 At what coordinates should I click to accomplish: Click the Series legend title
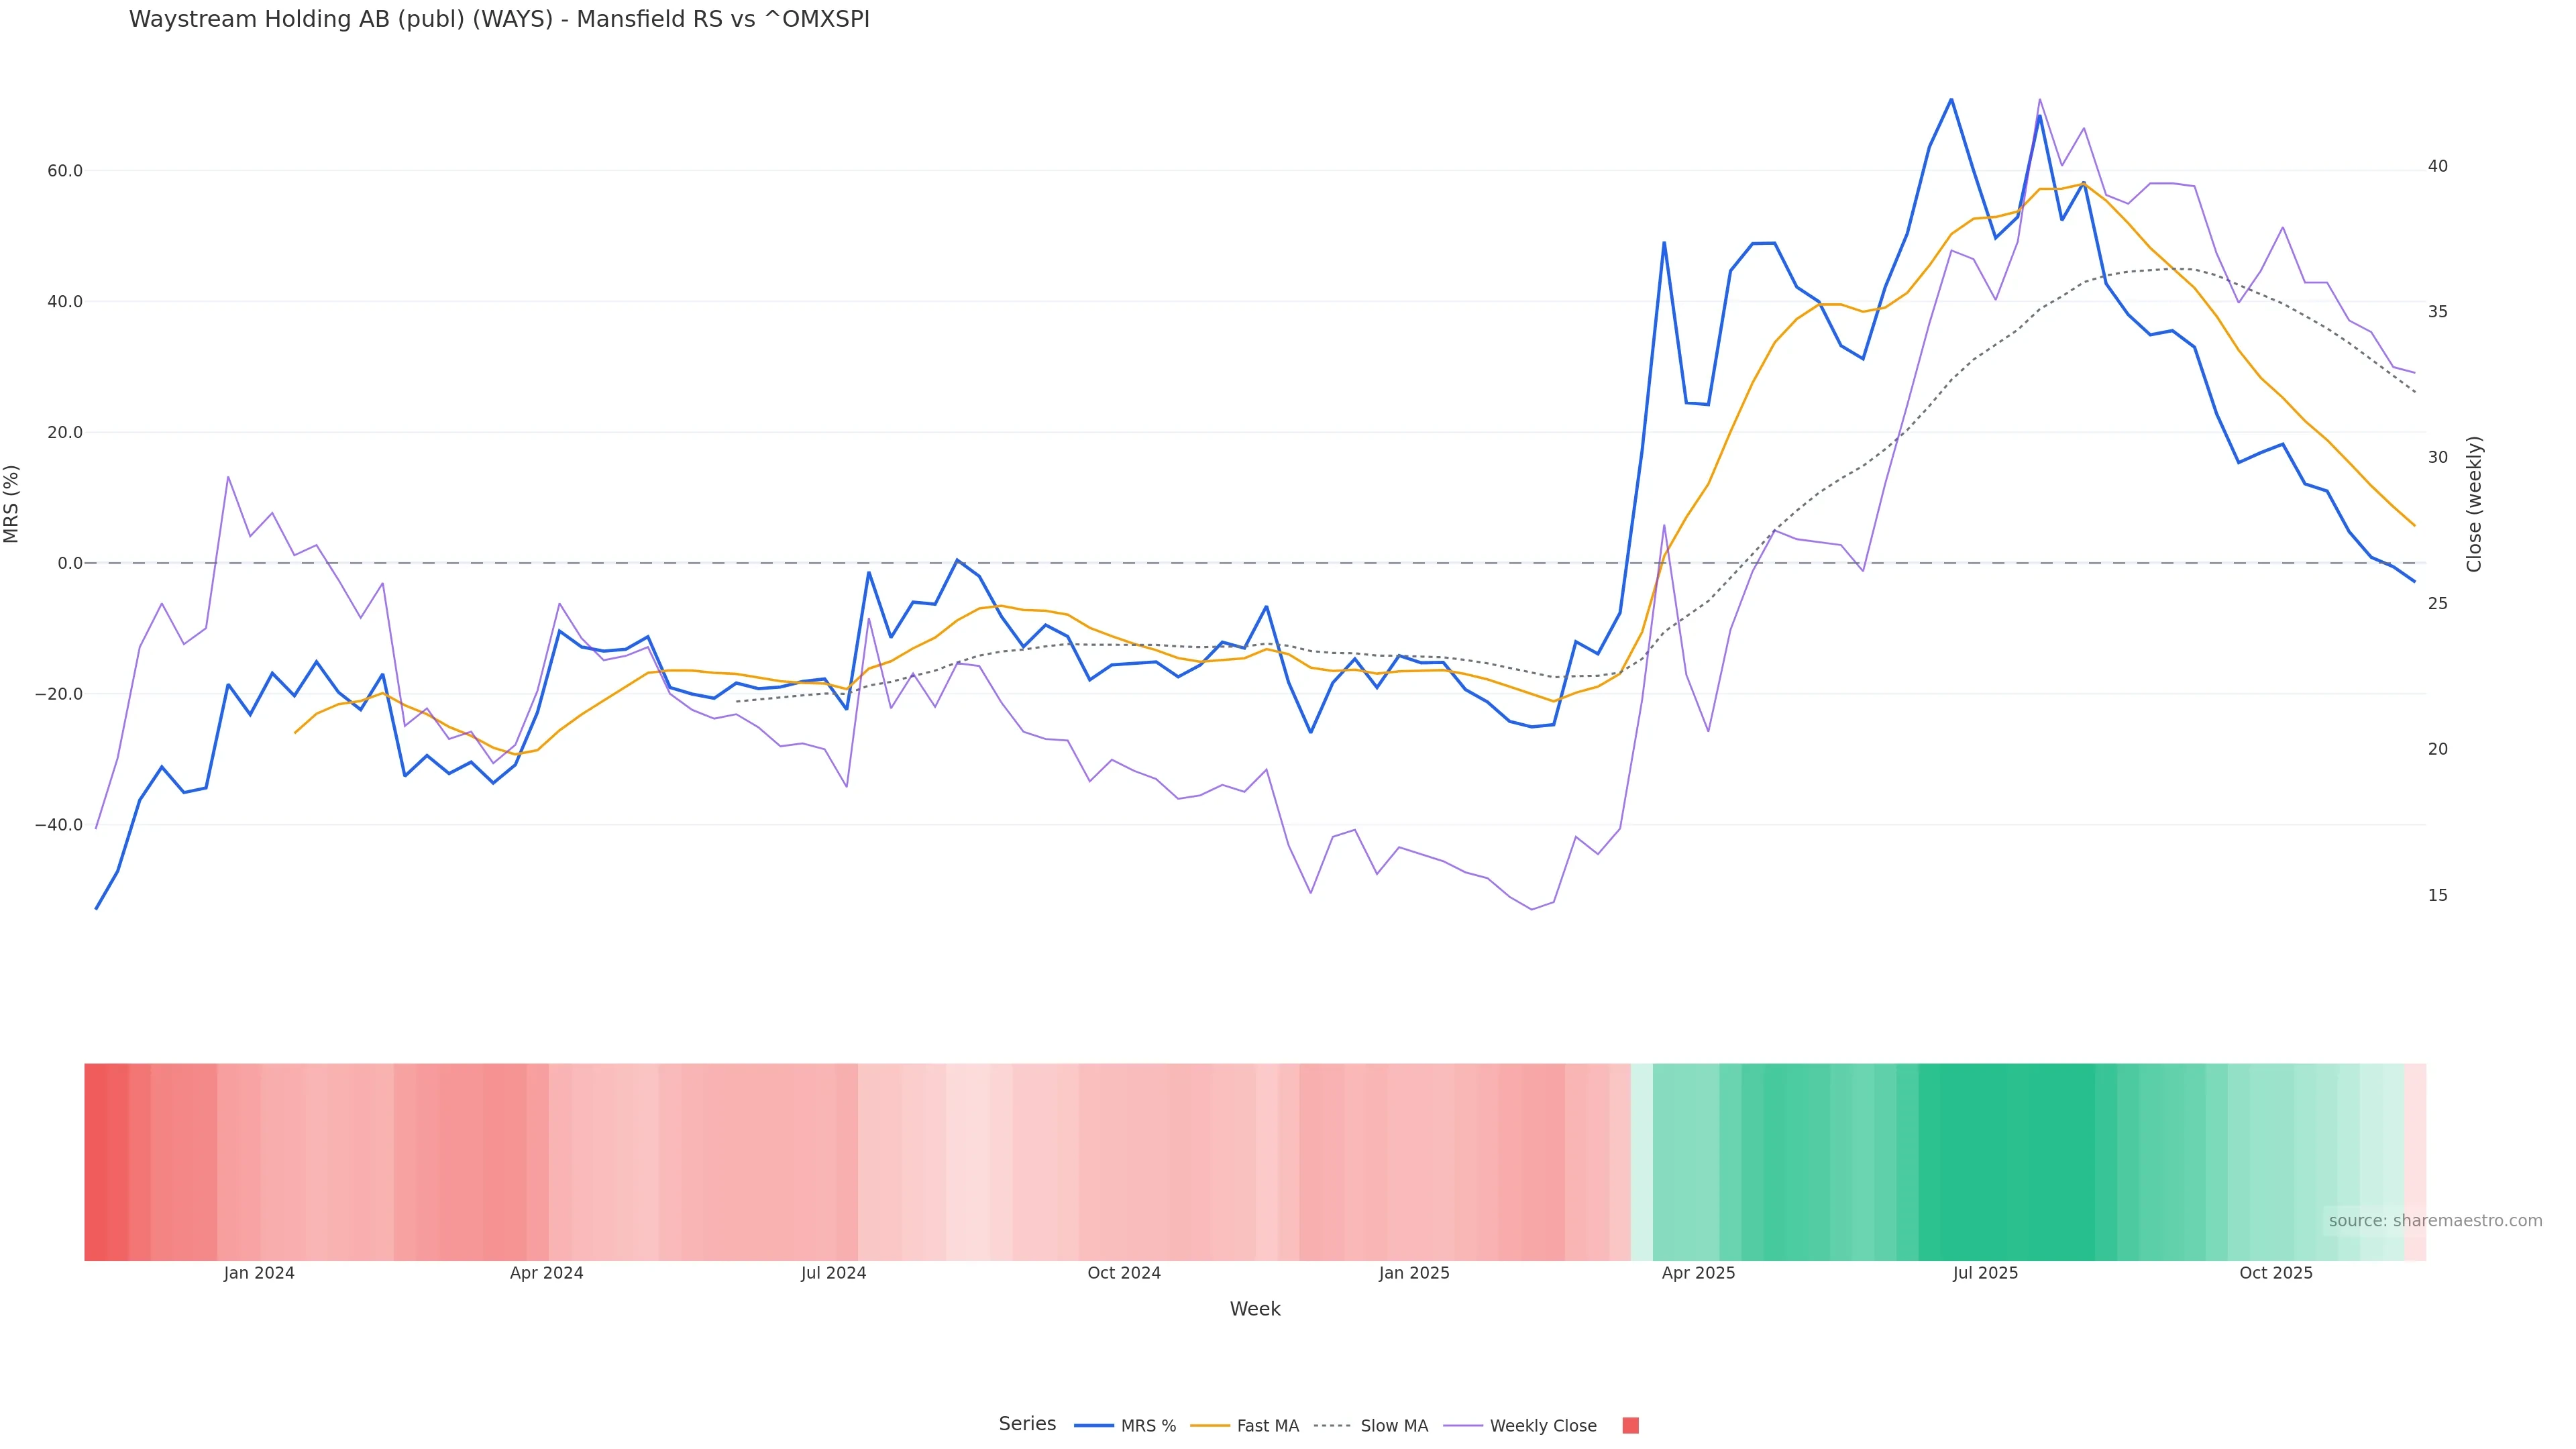click(x=1027, y=1424)
